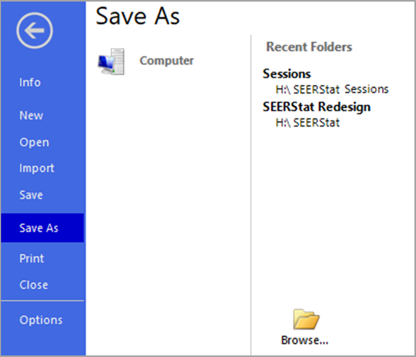Select New in the backstage menu
The height and width of the screenshot is (357, 416).
[31, 115]
